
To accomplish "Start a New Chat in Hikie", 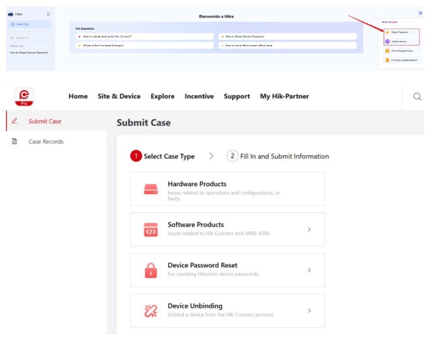I will coord(29,24).
